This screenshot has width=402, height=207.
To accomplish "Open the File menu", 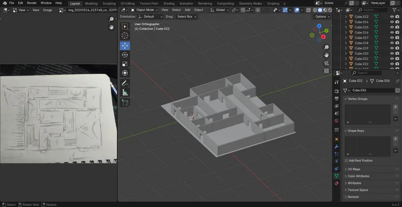I will point(12,3).
